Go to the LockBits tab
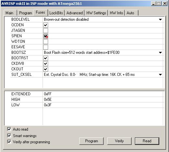 coord(56,13)
